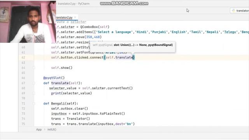The height and width of the screenshot is (140, 249).
Task: Click the 'inputbox = self.inputbox.toPlainText()' line
Action: [88, 114]
